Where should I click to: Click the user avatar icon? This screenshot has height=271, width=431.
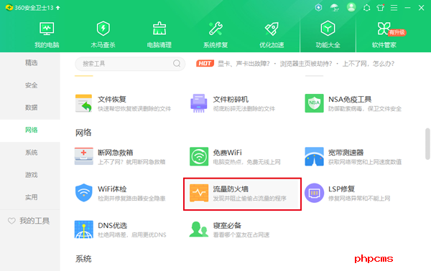click(351, 7)
